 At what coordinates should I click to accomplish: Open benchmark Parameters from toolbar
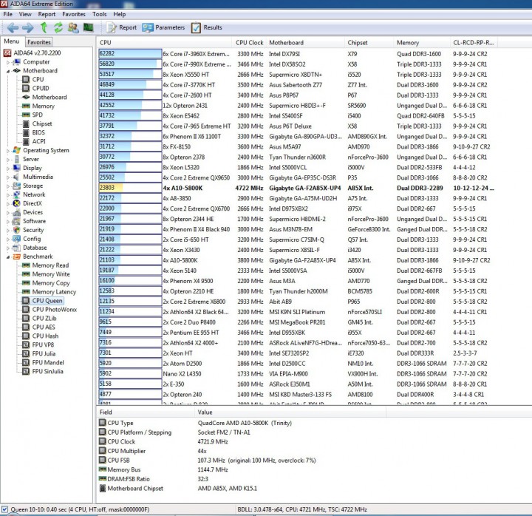point(163,27)
